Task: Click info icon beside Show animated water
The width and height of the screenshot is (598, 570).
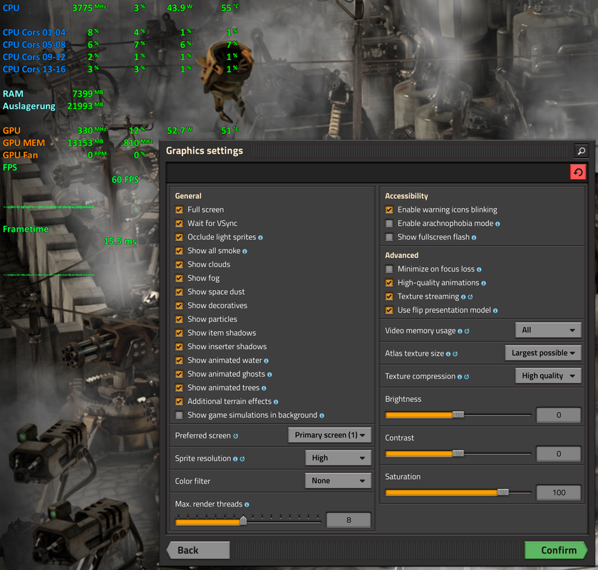Action: click(266, 361)
